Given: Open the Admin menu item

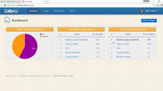Looking at the screenshot, I should [72, 11].
